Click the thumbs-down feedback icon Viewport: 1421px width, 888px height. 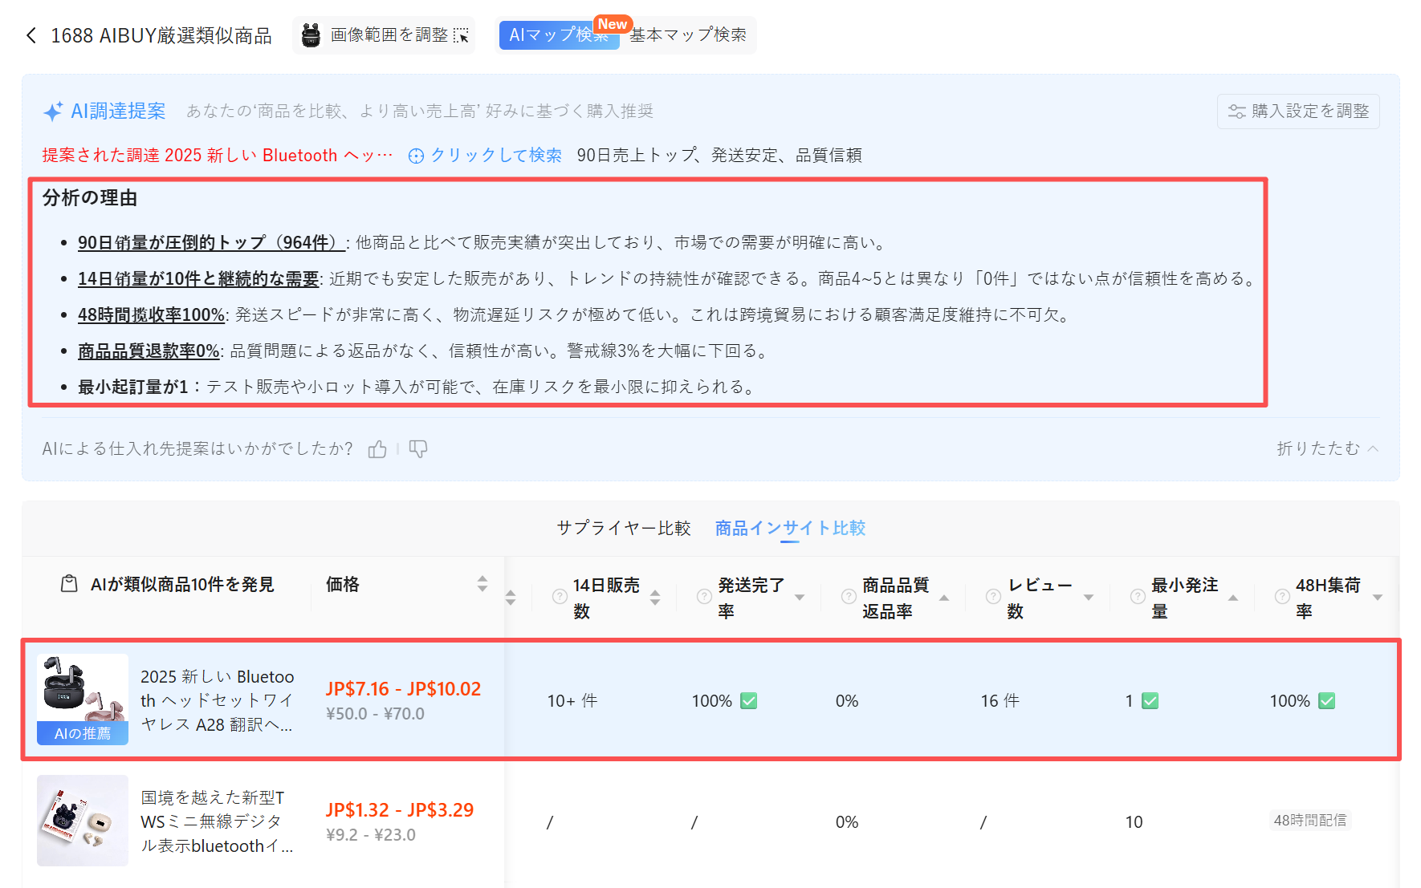(x=418, y=449)
